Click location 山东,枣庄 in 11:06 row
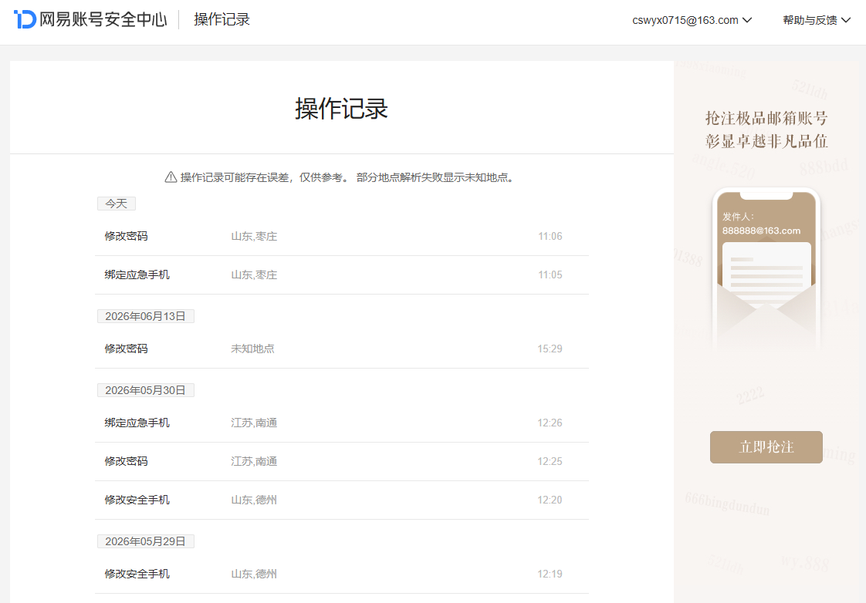866x603 pixels. tap(254, 236)
